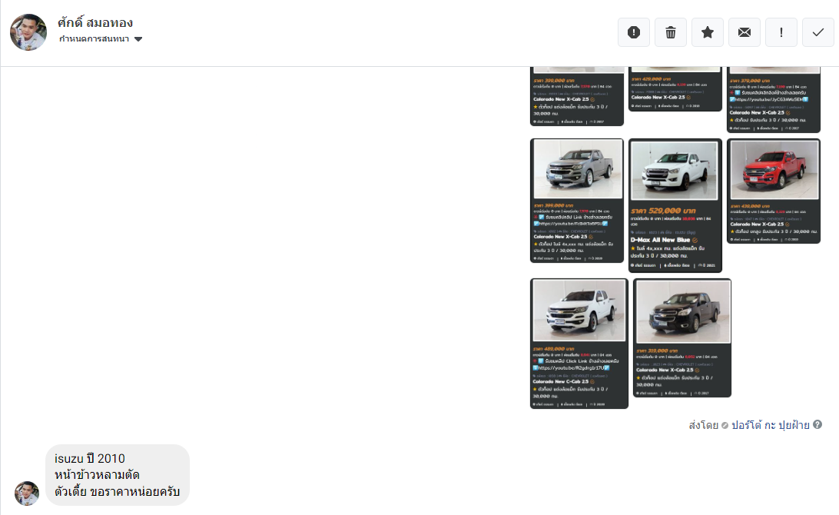Star the conversation as follow-up

708,32
